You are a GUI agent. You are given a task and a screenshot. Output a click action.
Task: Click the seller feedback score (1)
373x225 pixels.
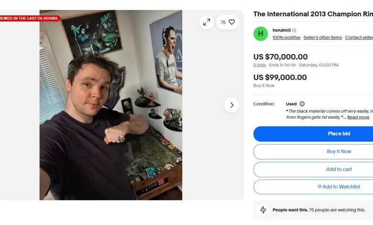coord(294,30)
